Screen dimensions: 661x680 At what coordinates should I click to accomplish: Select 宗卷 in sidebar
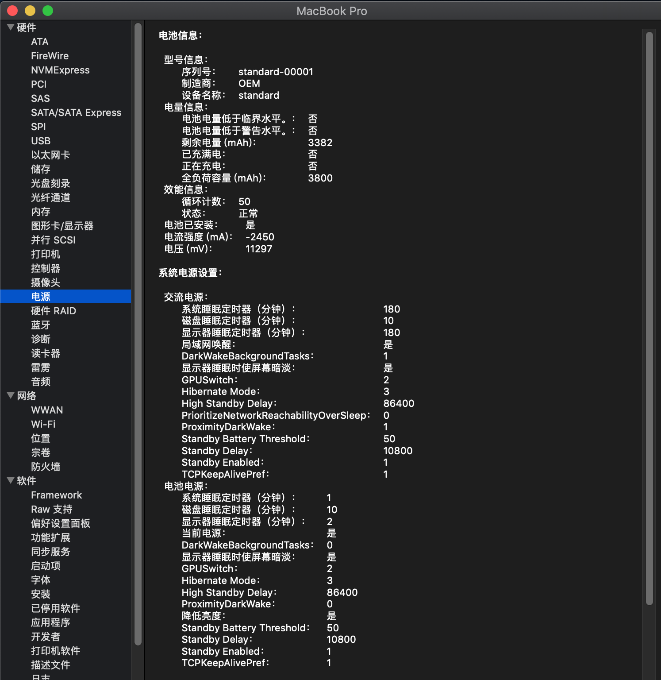pyautogui.click(x=41, y=452)
